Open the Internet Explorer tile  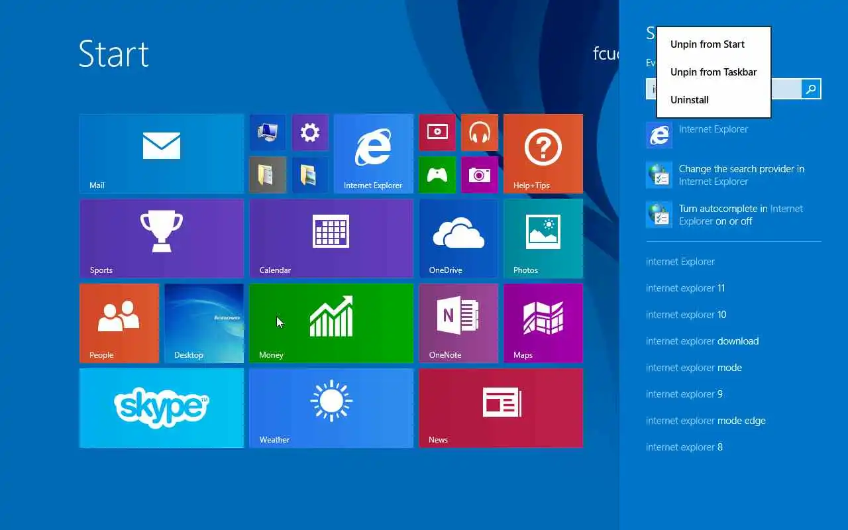pos(374,154)
